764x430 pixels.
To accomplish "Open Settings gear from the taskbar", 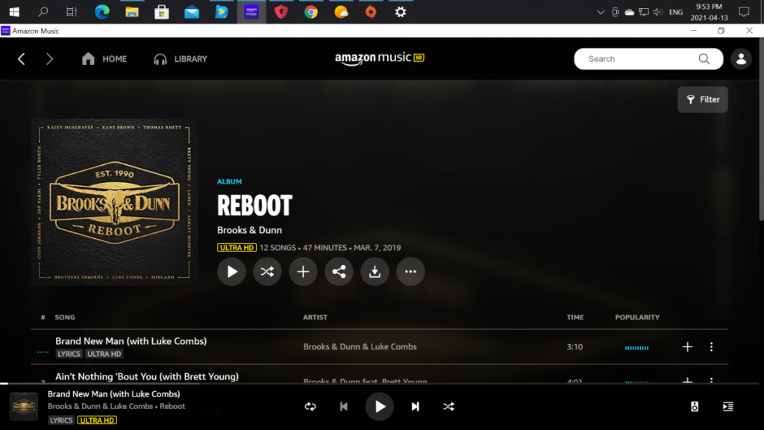I will pyautogui.click(x=401, y=12).
